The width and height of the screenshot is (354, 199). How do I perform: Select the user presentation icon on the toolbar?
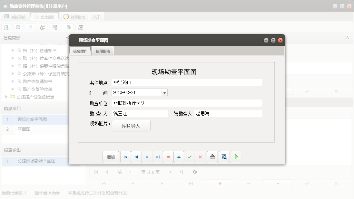(43, 27)
